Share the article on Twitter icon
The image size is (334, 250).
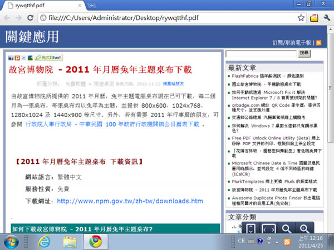(24, 58)
